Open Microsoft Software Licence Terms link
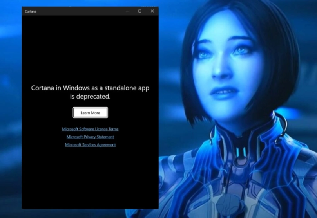 click(90, 129)
